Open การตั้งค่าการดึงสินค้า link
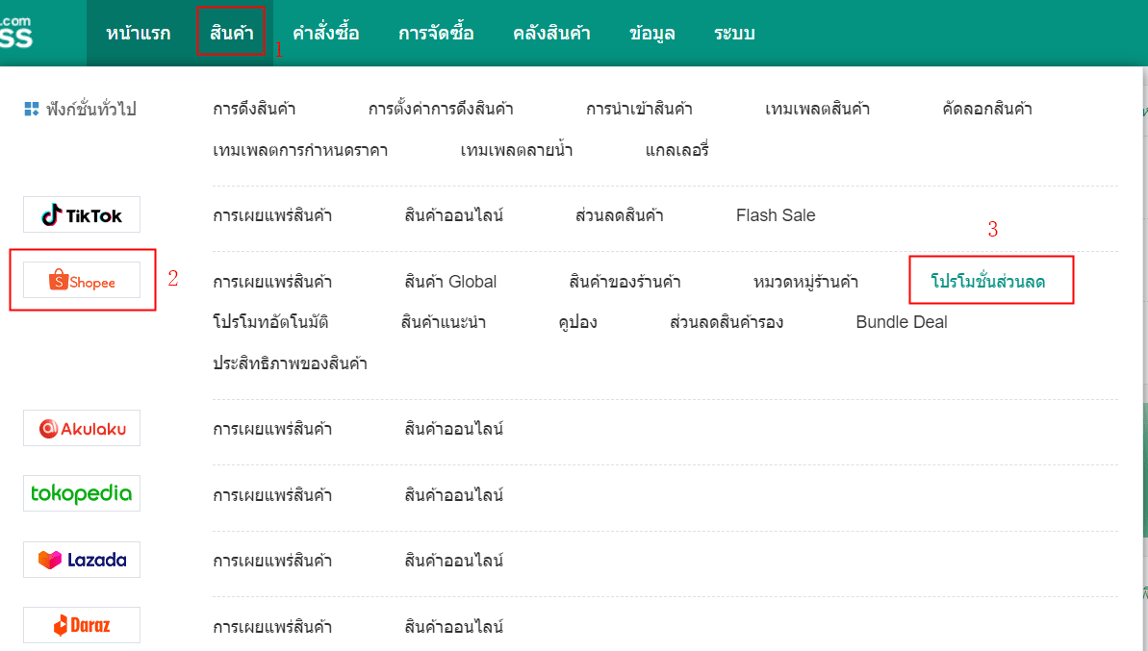 pyautogui.click(x=441, y=109)
